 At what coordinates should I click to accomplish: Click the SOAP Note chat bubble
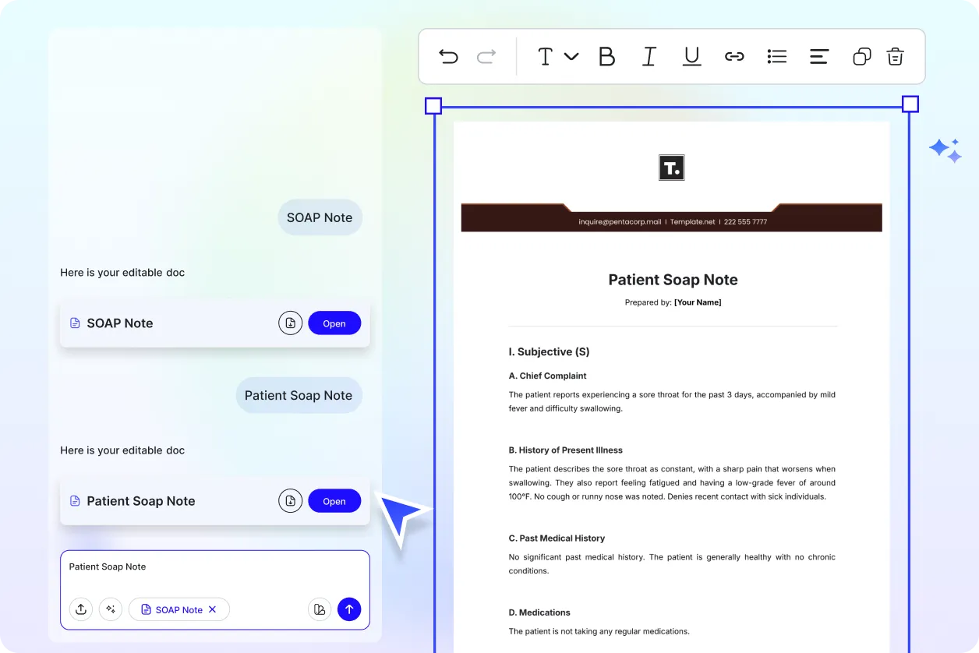click(x=320, y=217)
